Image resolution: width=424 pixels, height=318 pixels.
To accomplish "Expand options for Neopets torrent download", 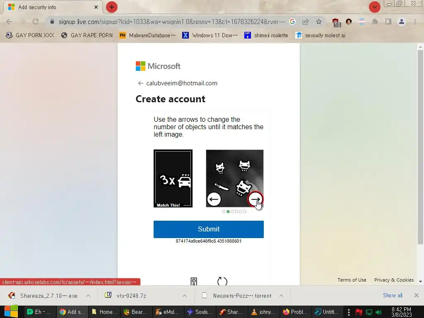I will coord(281,296).
